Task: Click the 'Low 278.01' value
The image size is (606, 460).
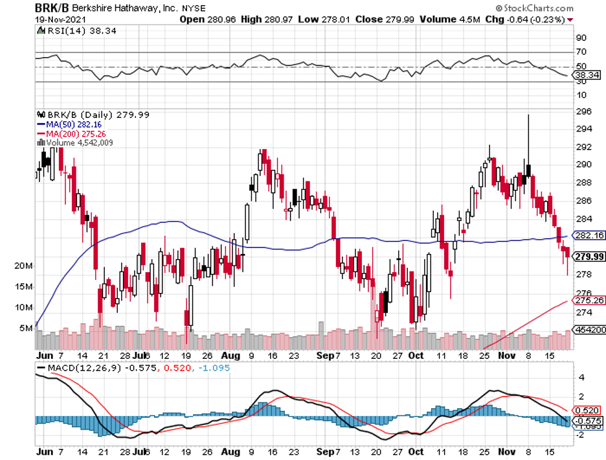Action: pyautogui.click(x=324, y=19)
